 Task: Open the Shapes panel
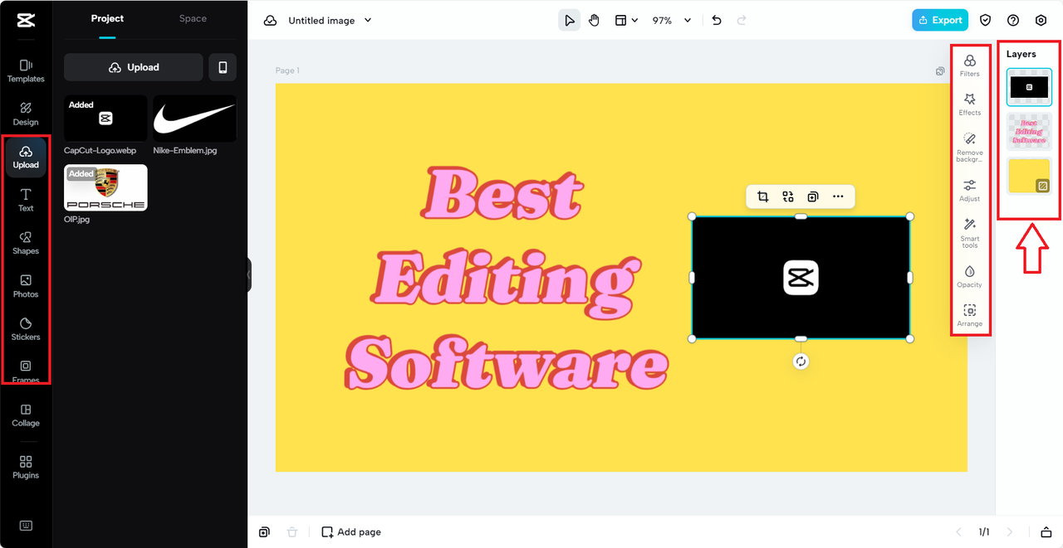(x=26, y=243)
